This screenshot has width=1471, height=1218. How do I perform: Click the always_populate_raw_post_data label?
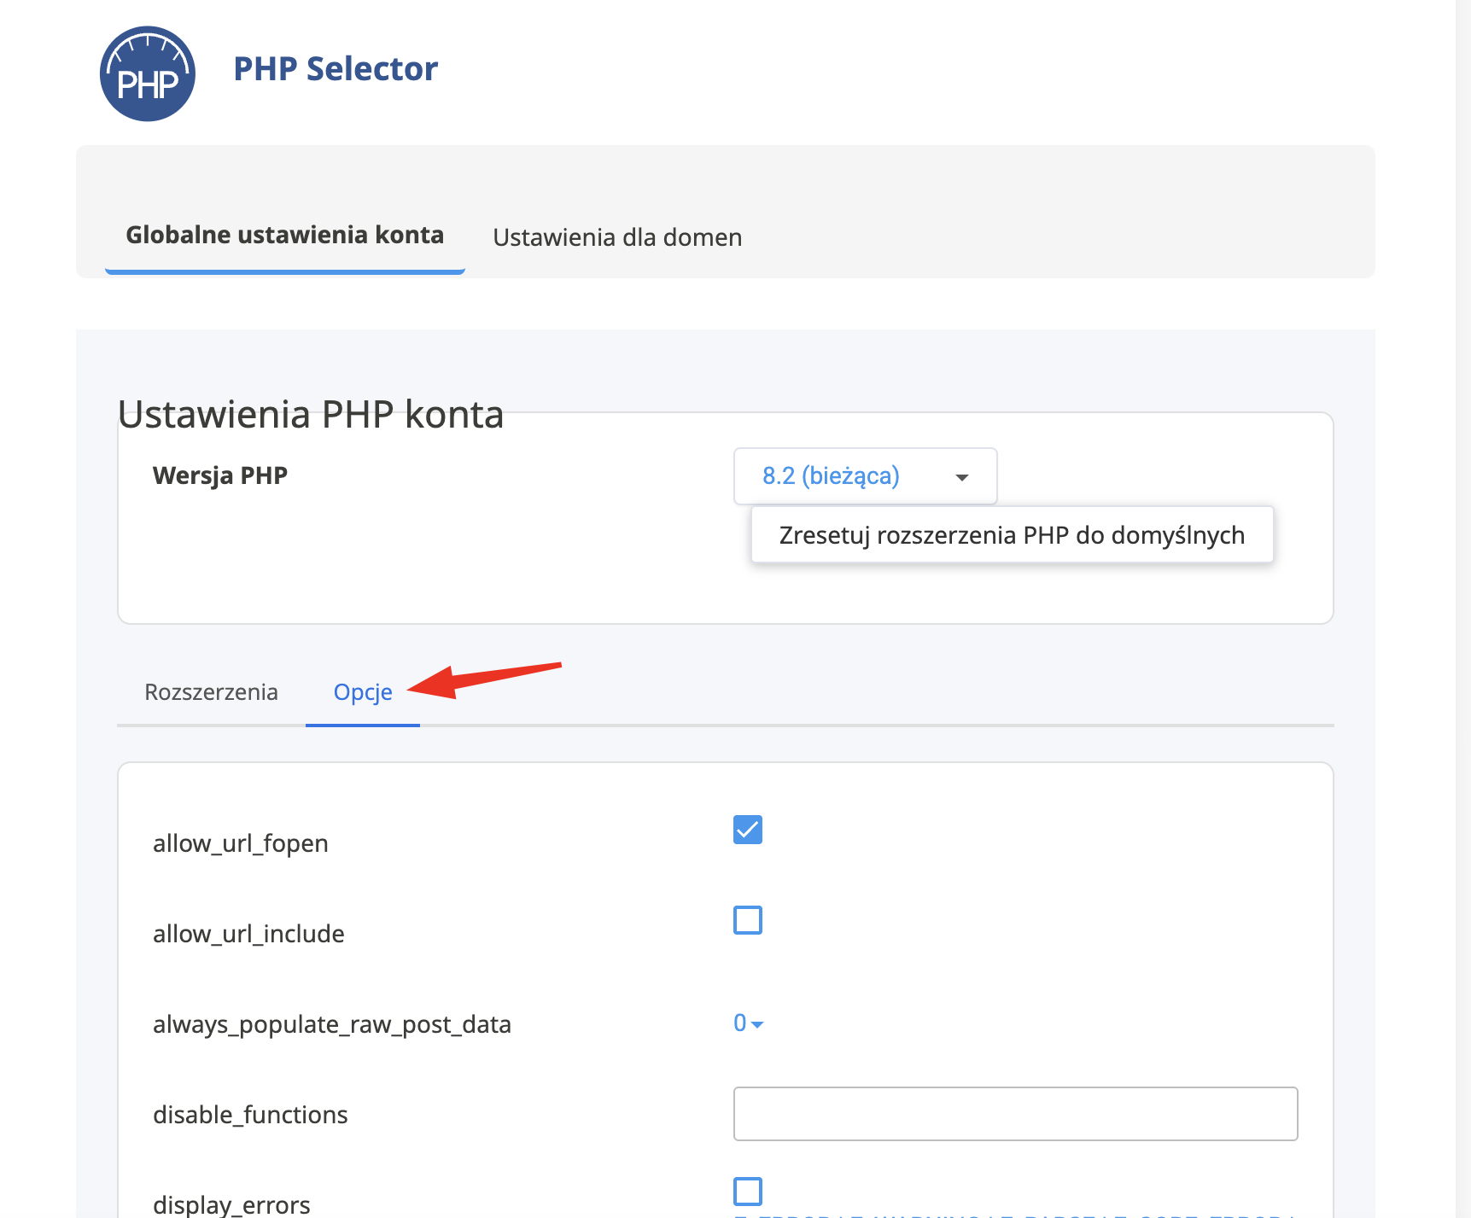[x=332, y=1024]
